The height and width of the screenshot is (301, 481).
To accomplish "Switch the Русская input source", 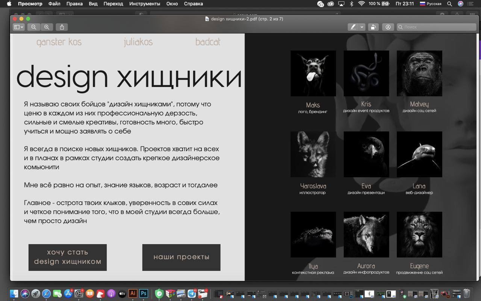I will 431,4.
